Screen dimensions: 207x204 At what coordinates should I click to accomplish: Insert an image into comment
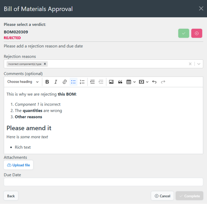pyautogui.click(x=111, y=82)
